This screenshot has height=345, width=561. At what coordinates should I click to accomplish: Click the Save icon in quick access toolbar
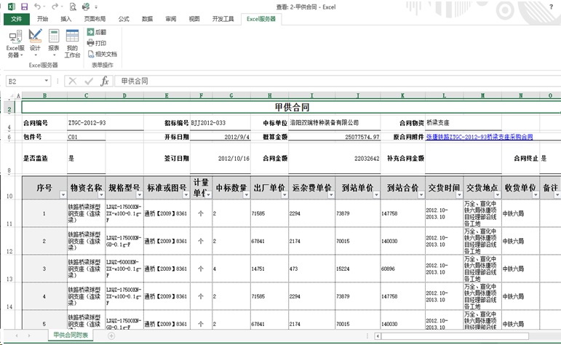(x=24, y=6)
